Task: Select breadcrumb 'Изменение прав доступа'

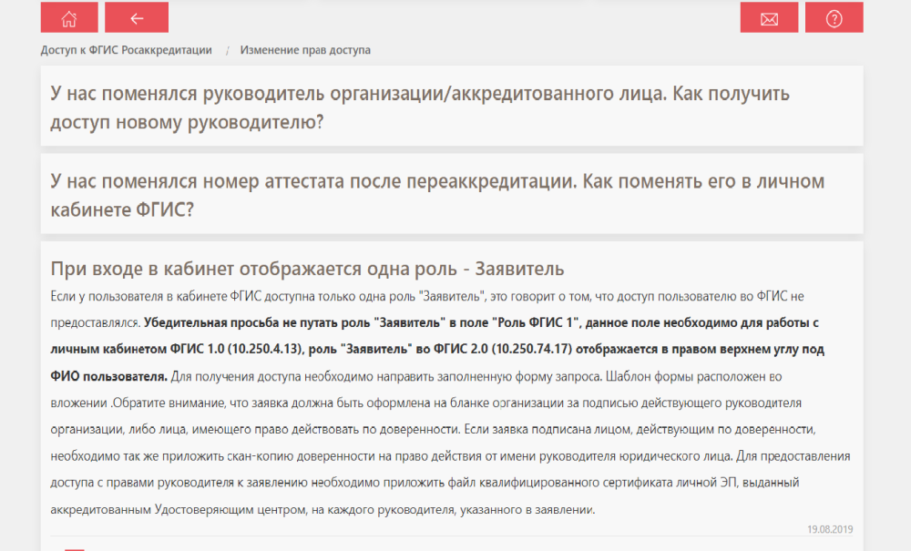Action: pos(305,50)
